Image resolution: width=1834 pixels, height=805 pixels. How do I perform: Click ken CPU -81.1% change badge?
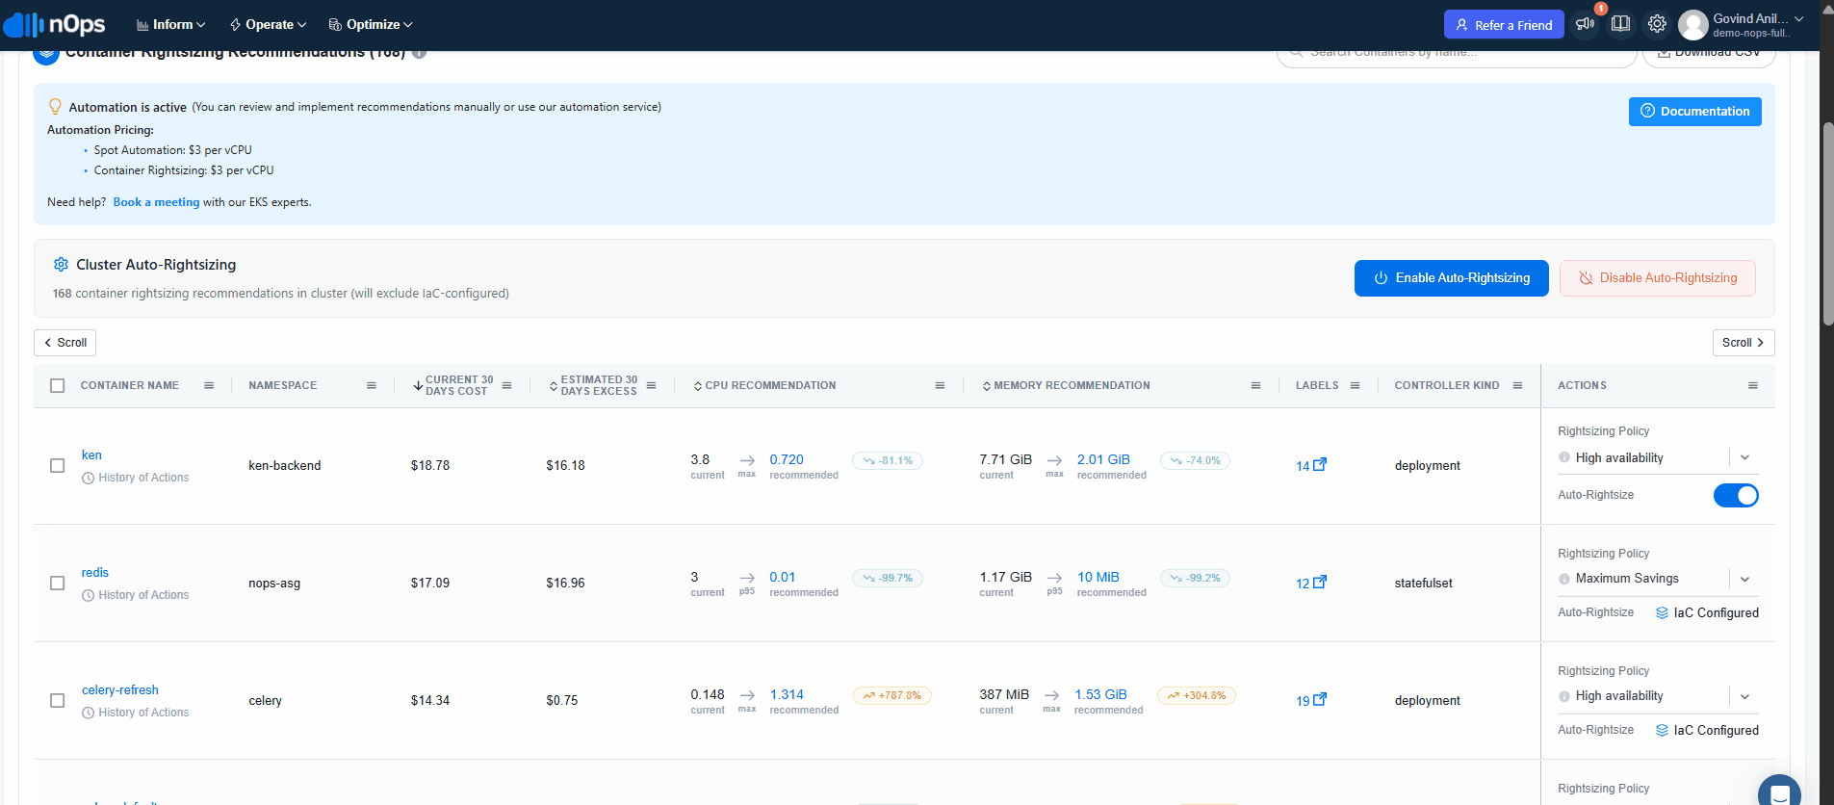click(888, 460)
